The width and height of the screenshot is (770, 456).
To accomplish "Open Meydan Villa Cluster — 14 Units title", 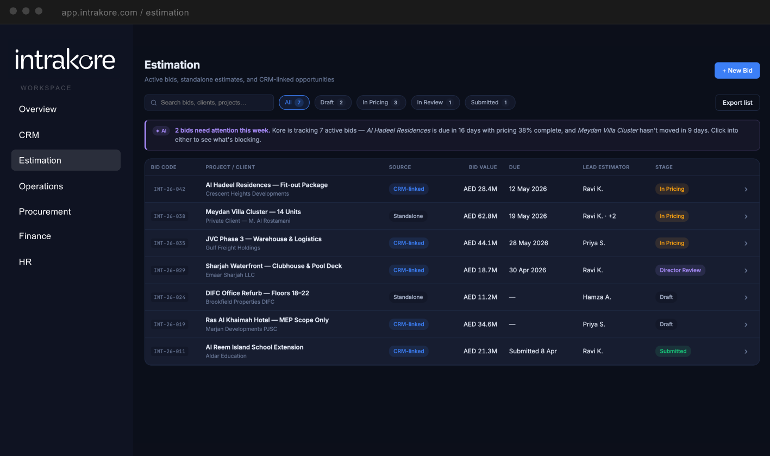I will pos(253,212).
